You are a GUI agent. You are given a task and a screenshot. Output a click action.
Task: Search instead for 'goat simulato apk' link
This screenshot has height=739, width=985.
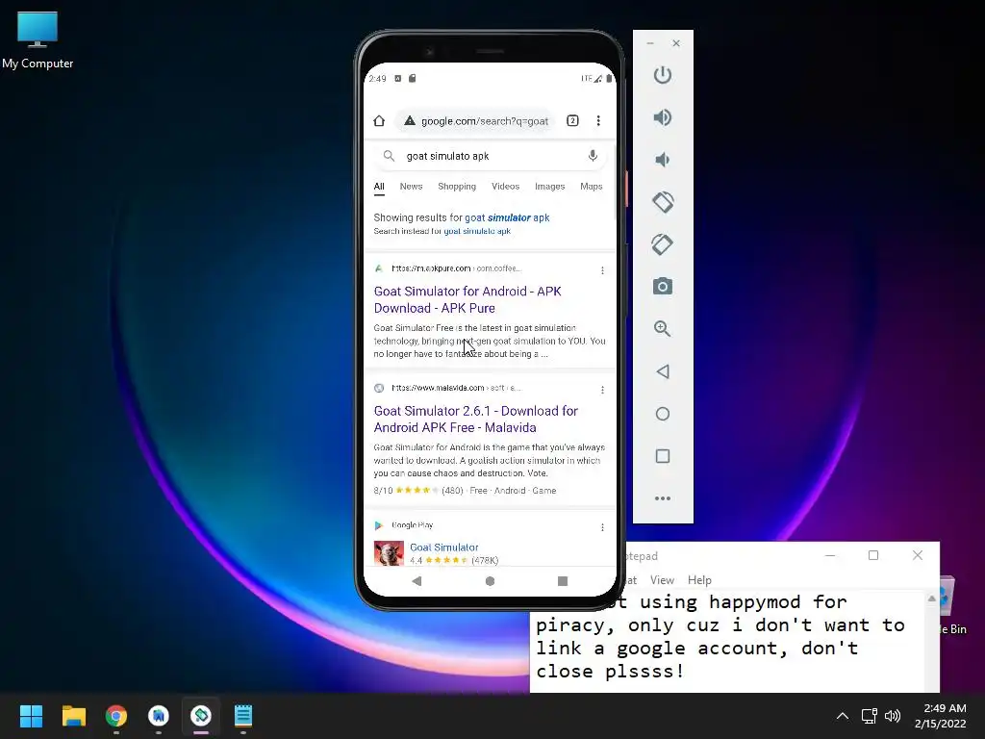(477, 231)
